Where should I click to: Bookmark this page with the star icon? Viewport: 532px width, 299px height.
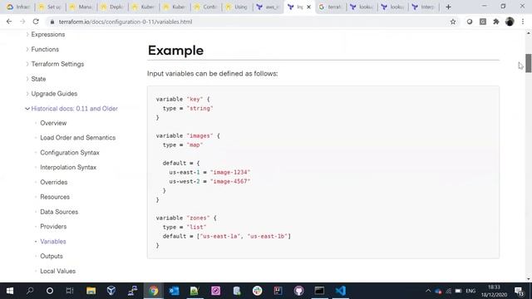pos(452,22)
